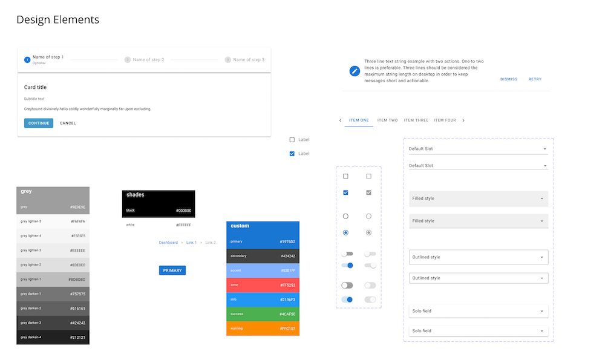The image size is (605, 357).
Task: Expand the second Solo field dropdown
Action: point(478,331)
